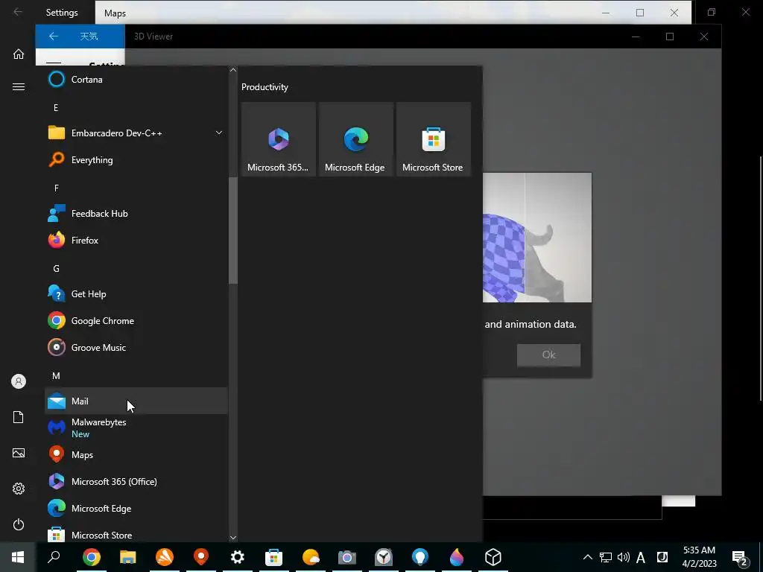This screenshot has height=572, width=763.
Task: Open the orange app icon next to File Explorer
Action: point(165,557)
